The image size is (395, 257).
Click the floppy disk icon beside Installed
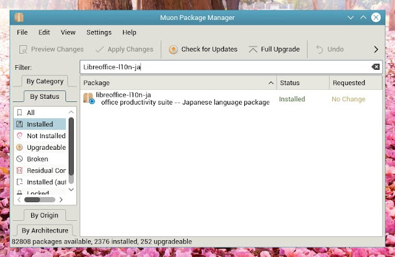click(19, 124)
